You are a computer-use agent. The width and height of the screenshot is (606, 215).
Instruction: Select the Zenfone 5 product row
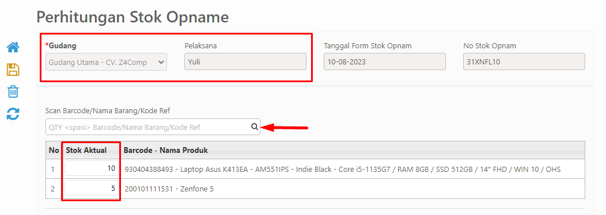(x=315, y=189)
